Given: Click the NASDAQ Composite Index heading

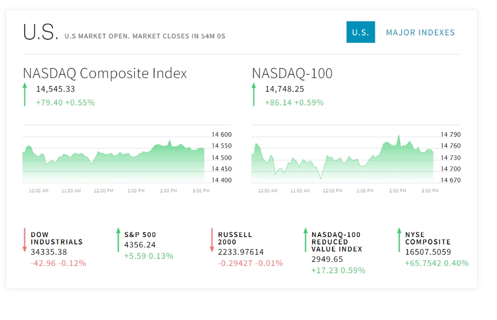Looking at the screenshot, I should click(105, 73).
